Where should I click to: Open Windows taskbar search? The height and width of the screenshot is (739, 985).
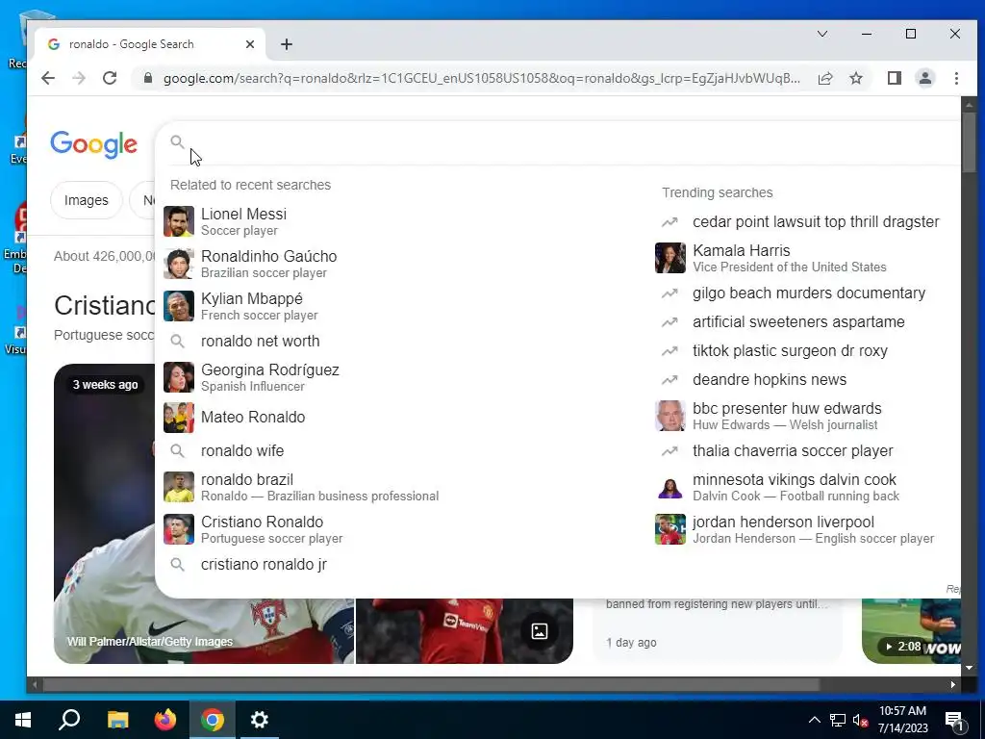[69, 720]
